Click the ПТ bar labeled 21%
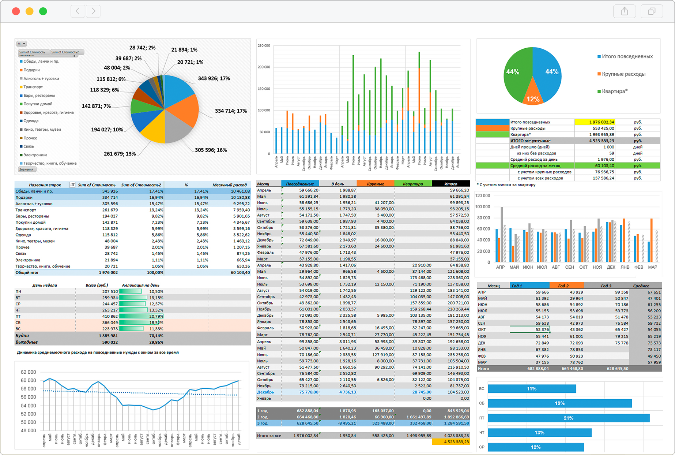This screenshot has width=675, height=455. pyautogui.click(x=569, y=418)
